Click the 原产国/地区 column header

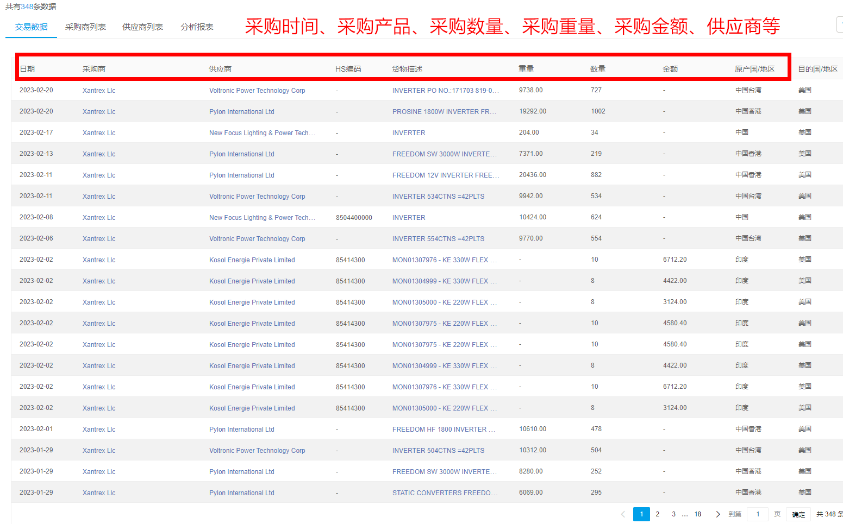click(755, 69)
